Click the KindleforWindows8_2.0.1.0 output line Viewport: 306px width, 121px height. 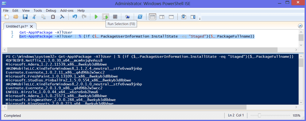pyautogui.click(x=74, y=84)
